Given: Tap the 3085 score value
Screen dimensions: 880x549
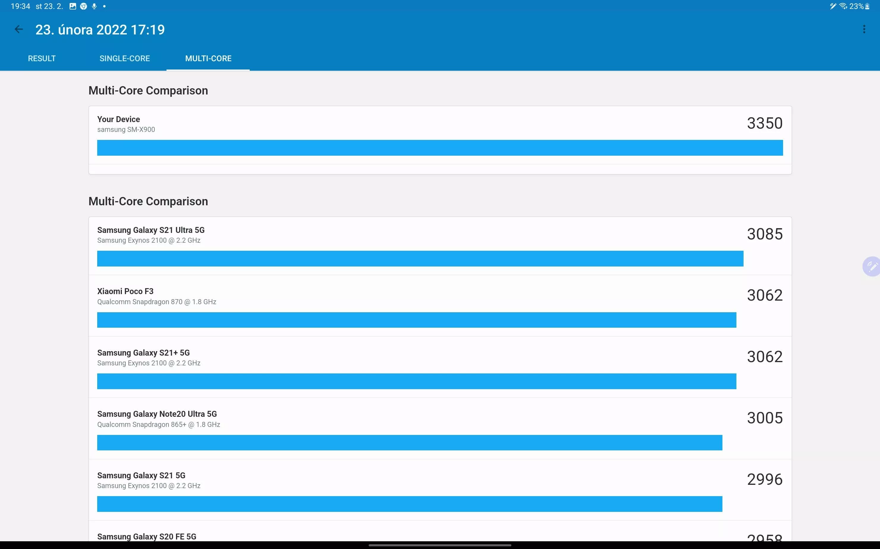Looking at the screenshot, I should (x=765, y=234).
